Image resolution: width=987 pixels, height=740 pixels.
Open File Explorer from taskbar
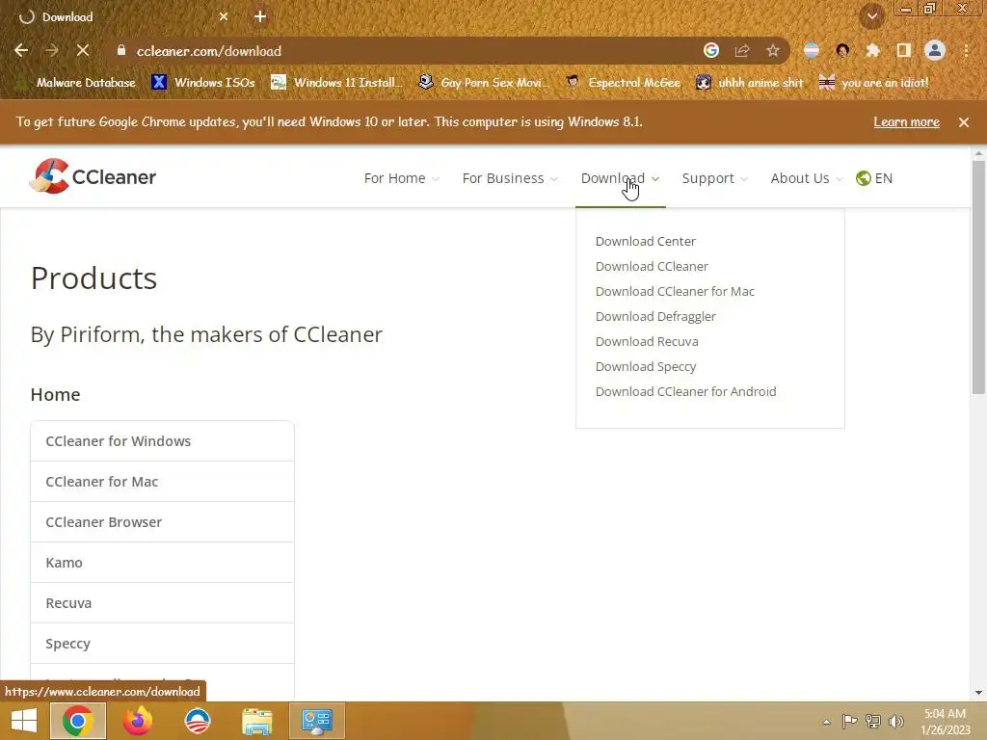tap(256, 721)
